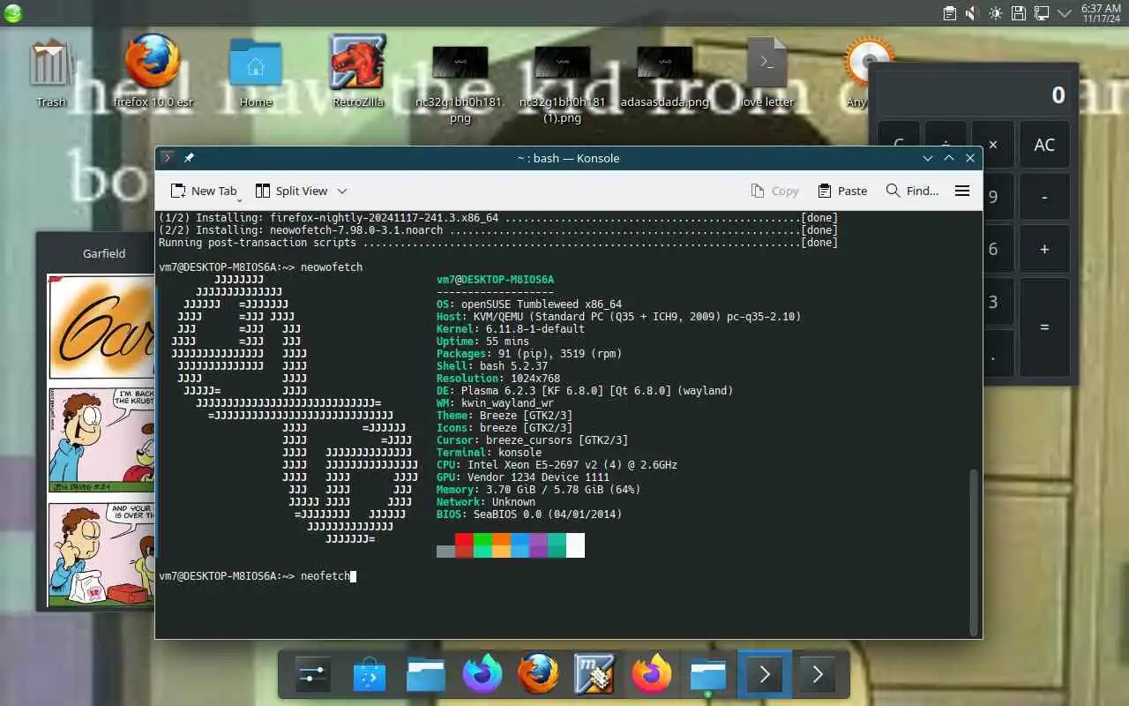Click the 'Memory: 3.70 GiB / 5.78 GiB' line
Screen dimensions: 1129x706
tap(538, 490)
